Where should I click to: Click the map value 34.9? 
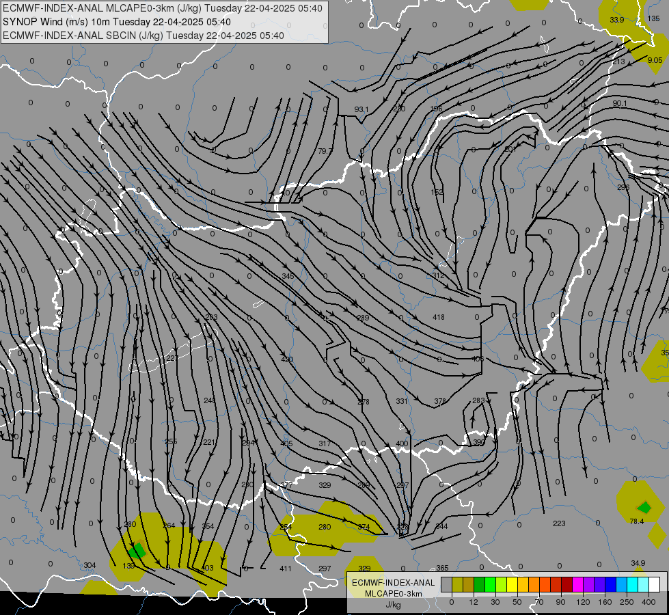point(638,563)
